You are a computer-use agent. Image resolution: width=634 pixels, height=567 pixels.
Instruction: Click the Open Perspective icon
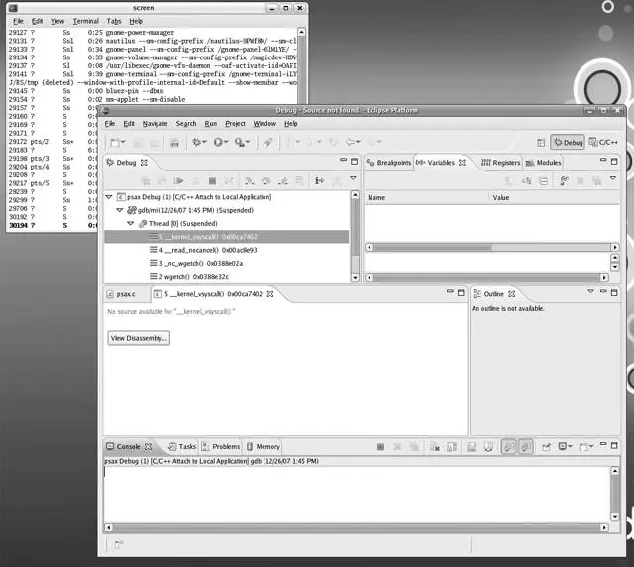click(541, 143)
